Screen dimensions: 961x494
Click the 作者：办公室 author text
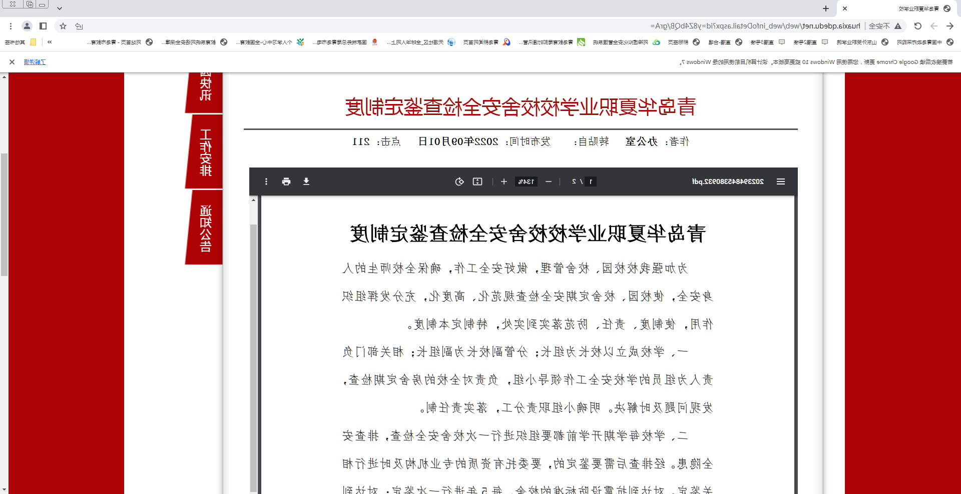pyautogui.click(x=657, y=141)
